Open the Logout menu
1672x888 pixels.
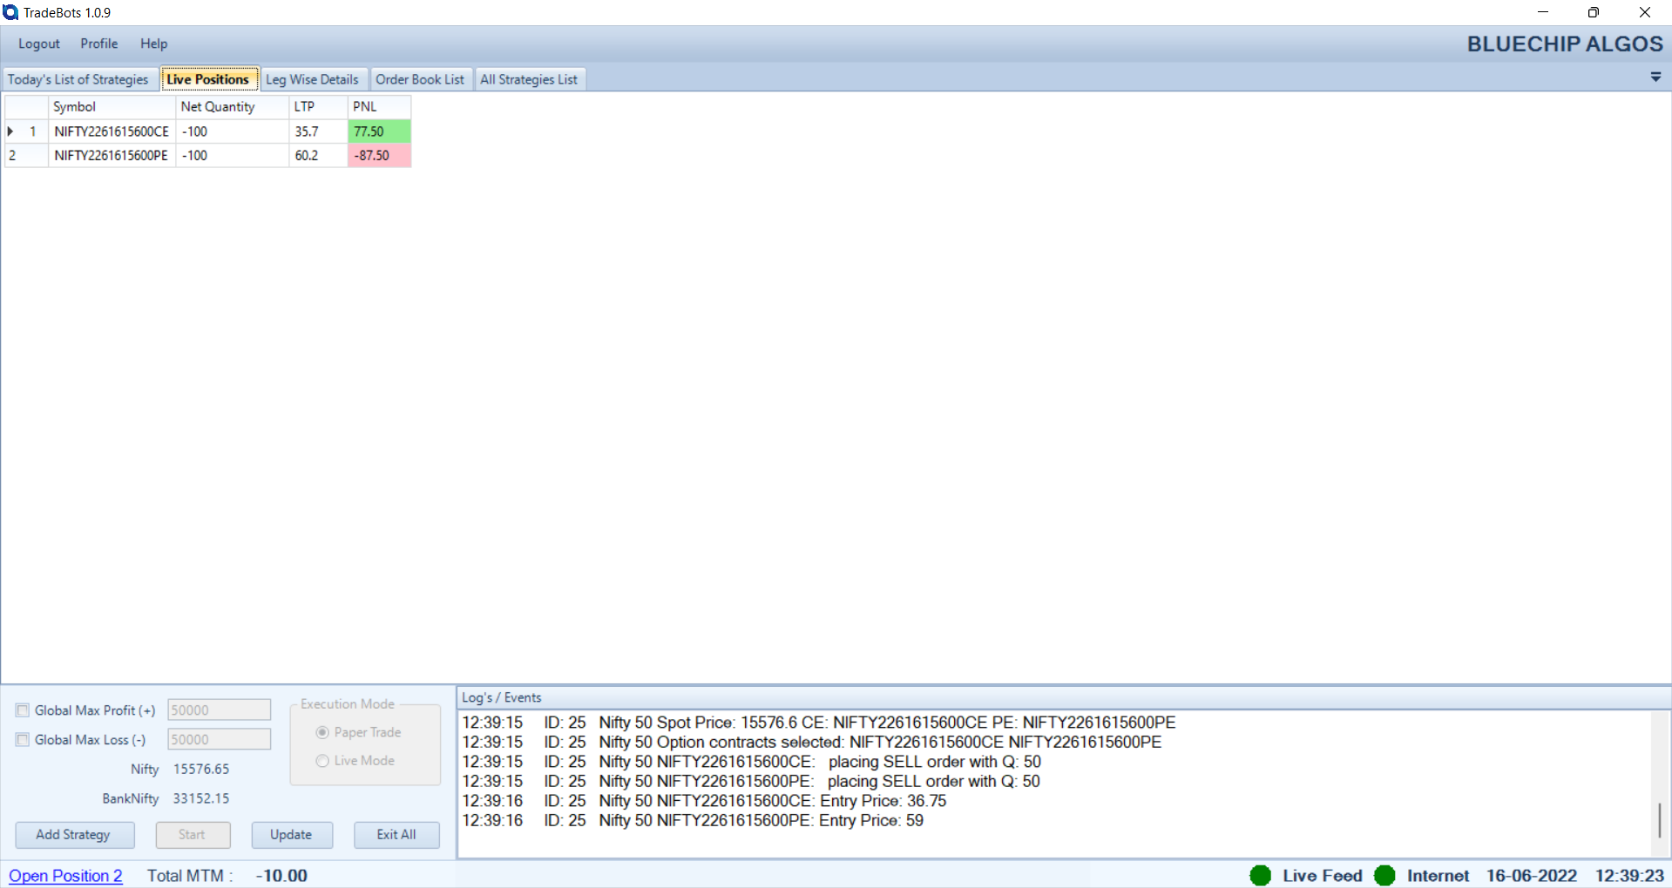(x=39, y=44)
